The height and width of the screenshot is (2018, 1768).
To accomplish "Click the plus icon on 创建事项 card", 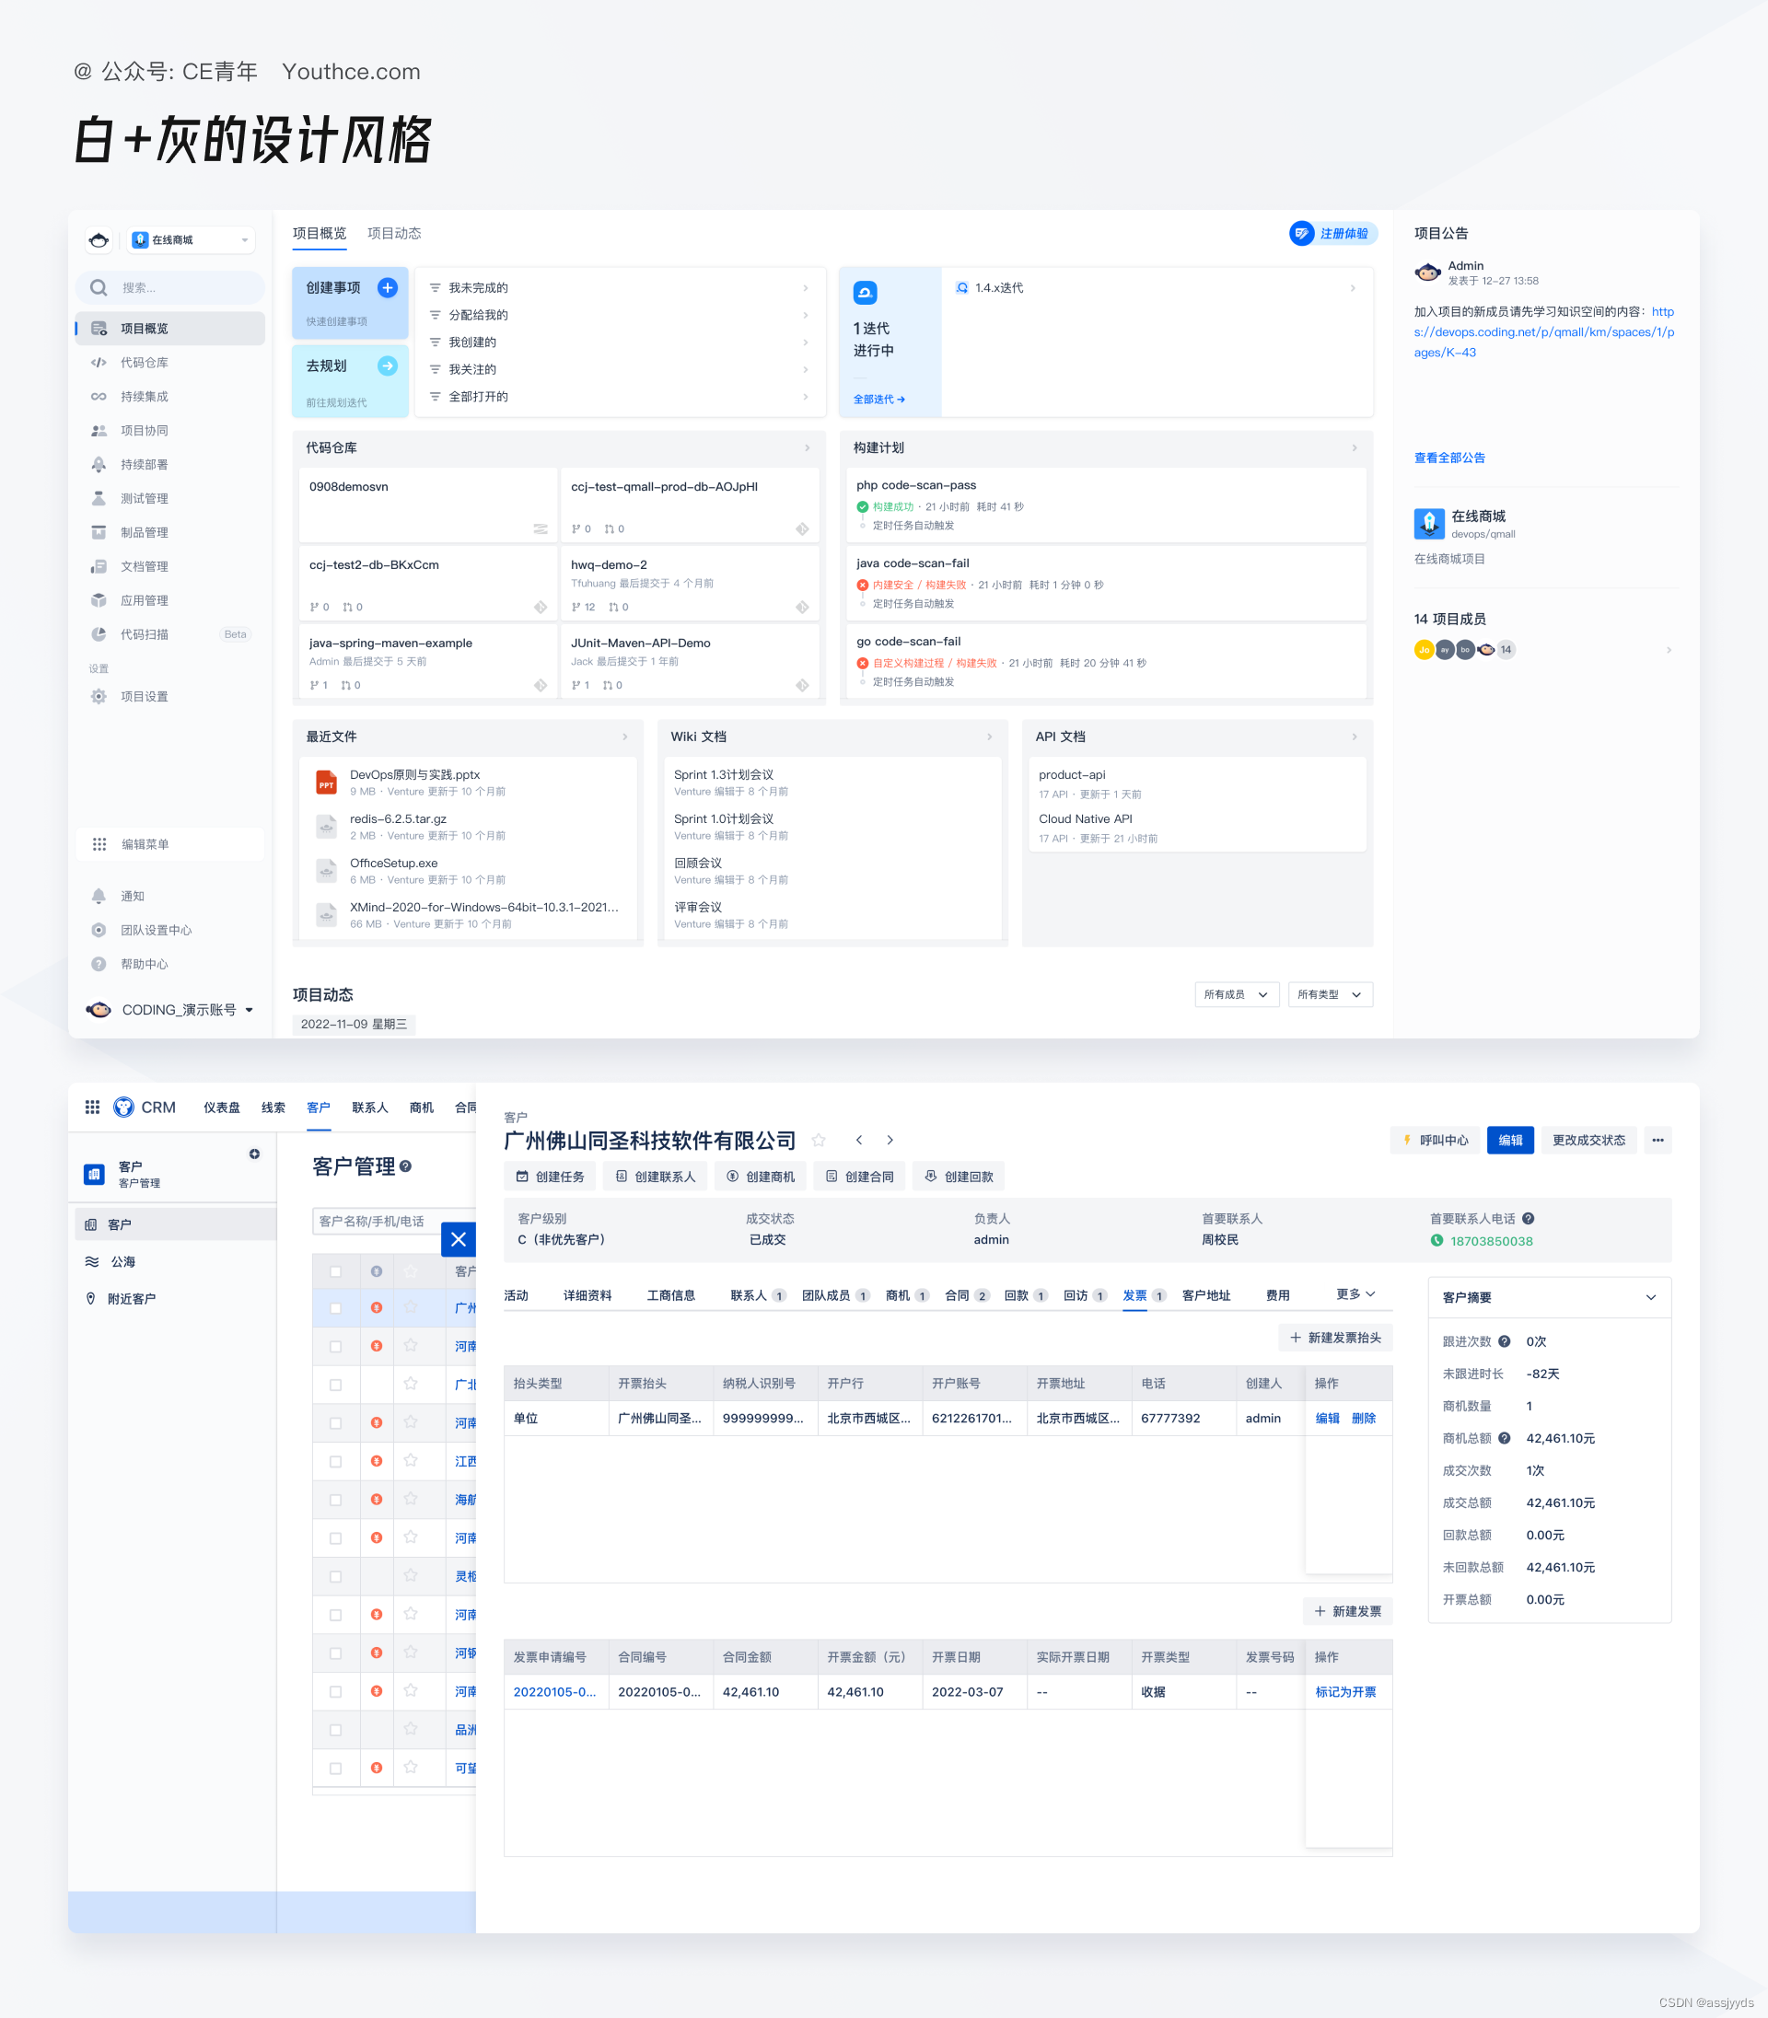I will point(388,287).
